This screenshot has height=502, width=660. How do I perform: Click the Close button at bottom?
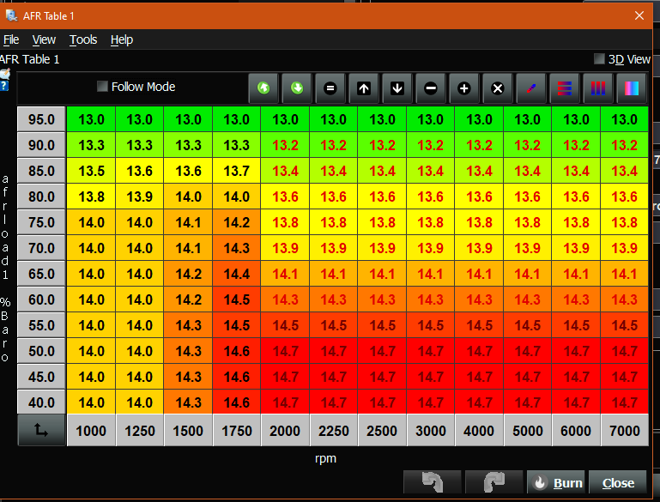[x=618, y=483]
